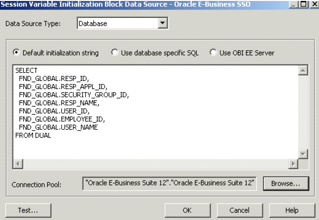Image resolution: width=319 pixels, height=220 pixels.
Task: Click the Test... button
Action: click(28, 210)
